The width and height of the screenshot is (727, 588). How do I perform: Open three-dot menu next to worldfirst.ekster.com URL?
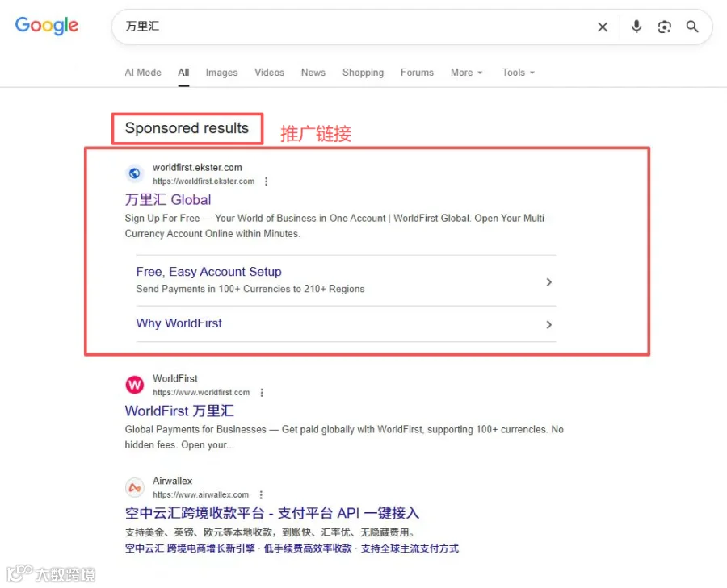[x=266, y=181]
